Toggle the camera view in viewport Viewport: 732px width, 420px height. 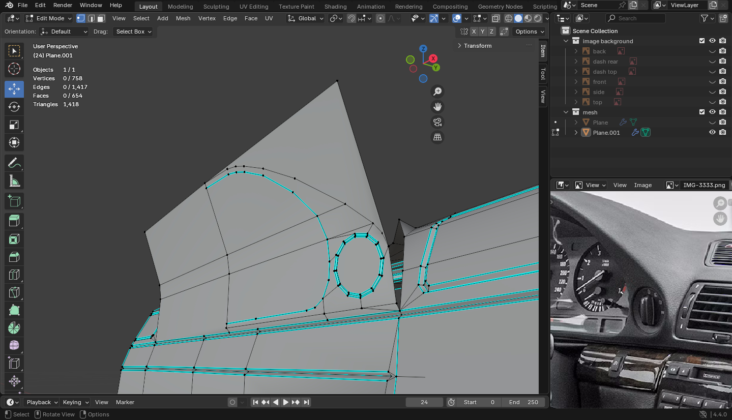(x=437, y=122)
